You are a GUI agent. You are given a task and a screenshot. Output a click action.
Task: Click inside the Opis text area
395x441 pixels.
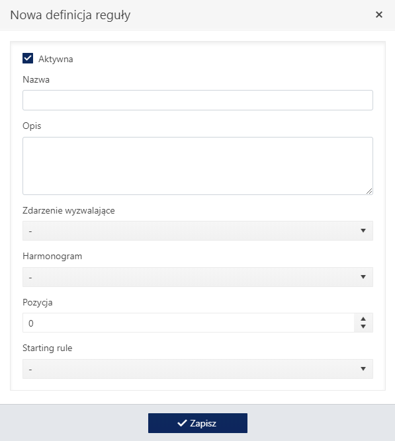pyautogui.click(x=198, y=166)
